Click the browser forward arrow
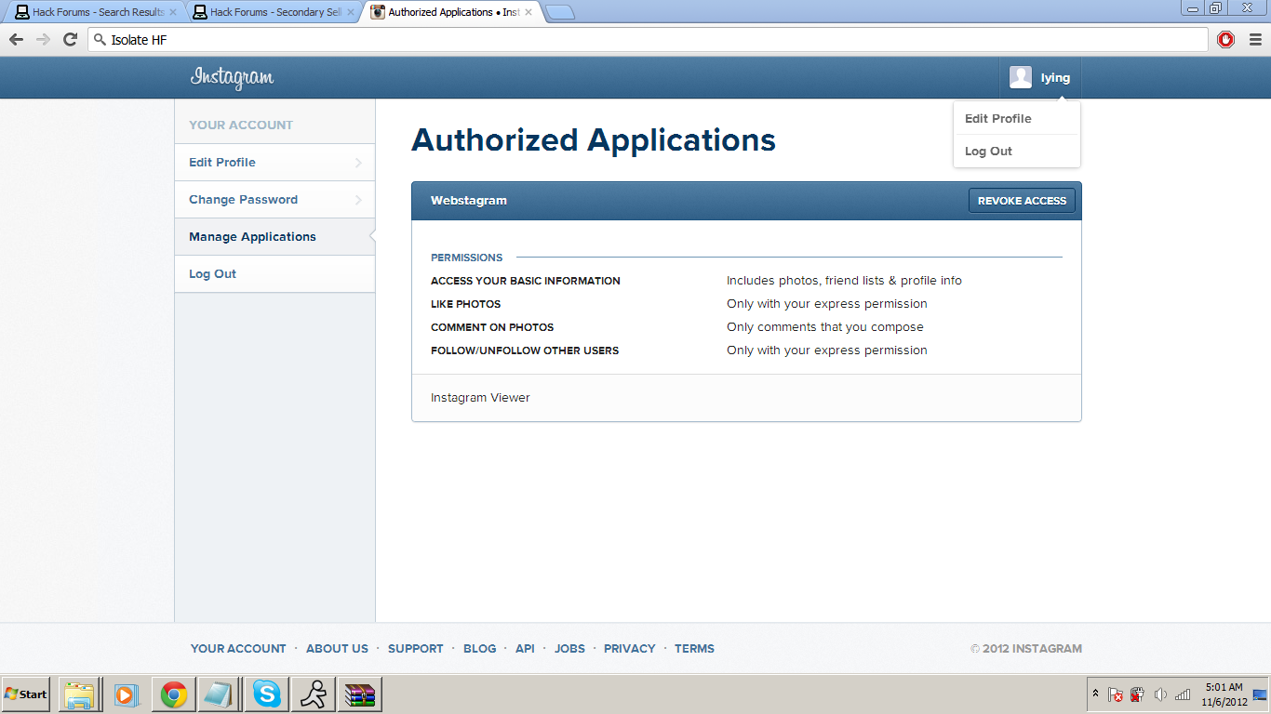The width and height of the screenshot is (1271, 714). (43, 39)
